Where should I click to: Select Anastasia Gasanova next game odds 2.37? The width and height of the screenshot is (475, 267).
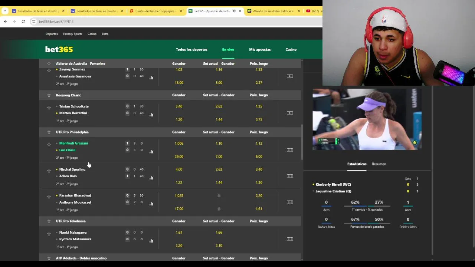(259, 83)
